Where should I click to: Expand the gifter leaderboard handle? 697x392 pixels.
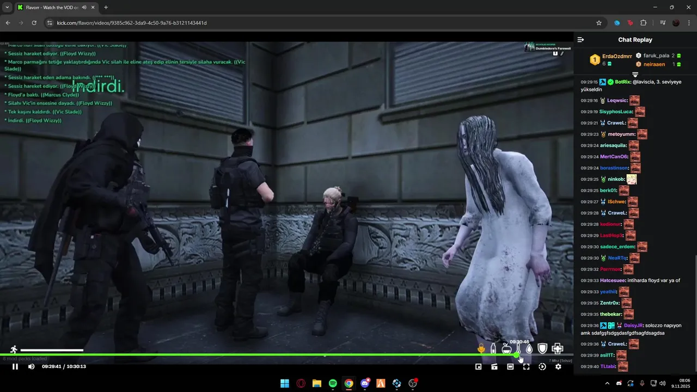[x=635, y=73]
